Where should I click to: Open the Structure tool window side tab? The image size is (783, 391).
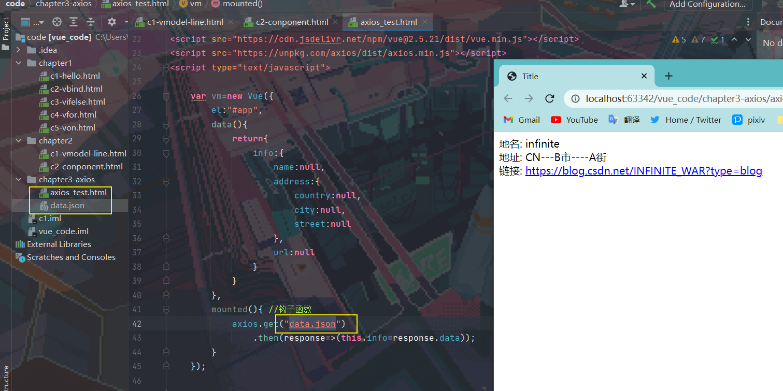(6, 378)
